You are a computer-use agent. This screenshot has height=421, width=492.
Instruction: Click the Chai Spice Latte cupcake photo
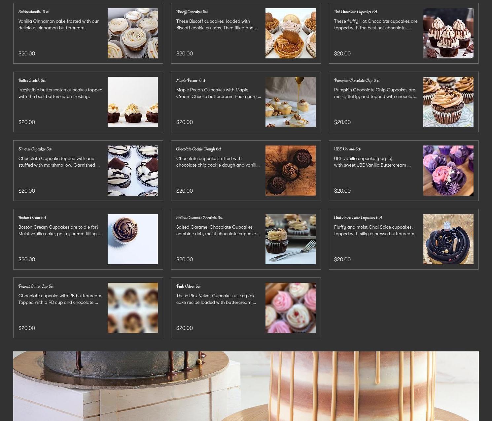[448, 239]
